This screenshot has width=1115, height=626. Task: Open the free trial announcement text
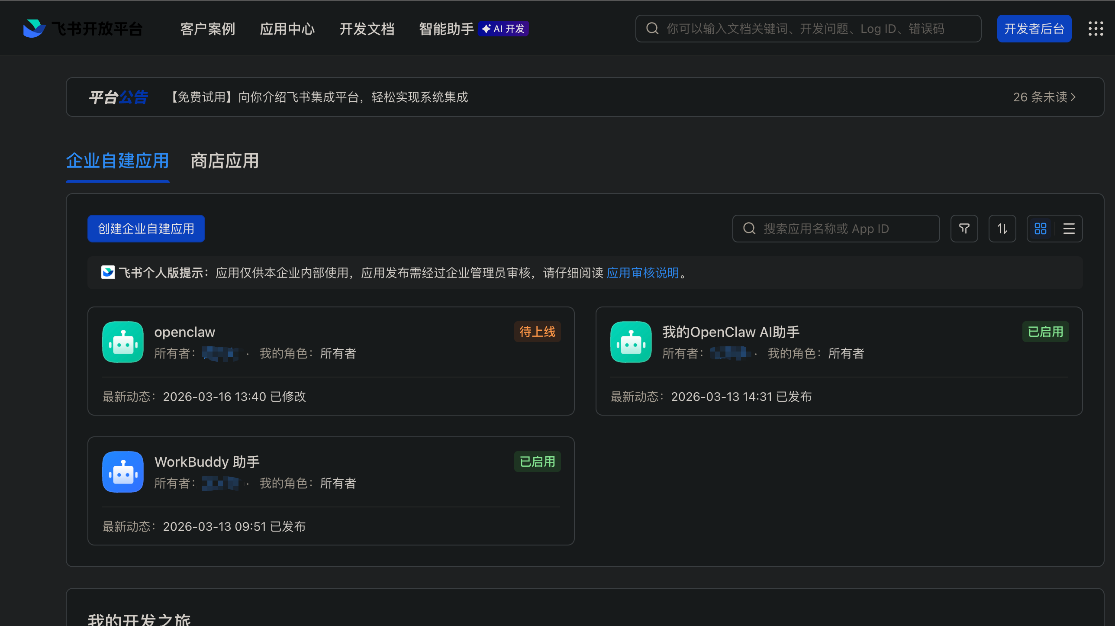[x=318, y=97]
